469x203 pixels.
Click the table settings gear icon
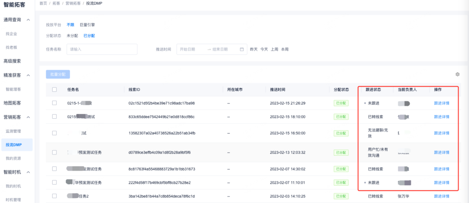(x=457, y=74)
